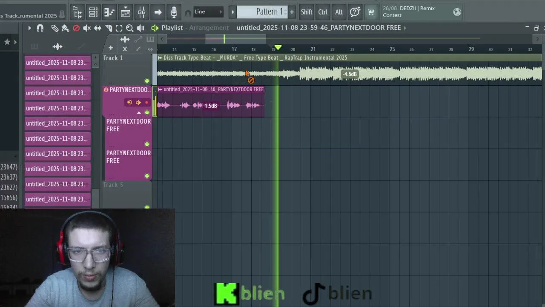The height and width of the screenshot is (307, 545).
Task: Select the red Delete tool
Action: pos(76,28)
